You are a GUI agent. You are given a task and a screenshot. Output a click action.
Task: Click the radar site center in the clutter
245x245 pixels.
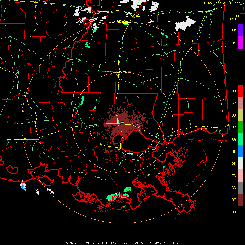(123, 122)
